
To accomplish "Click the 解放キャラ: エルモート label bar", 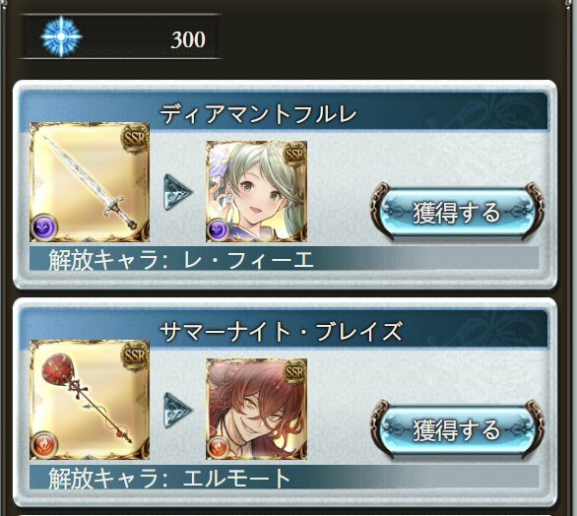I will (284, 477).
